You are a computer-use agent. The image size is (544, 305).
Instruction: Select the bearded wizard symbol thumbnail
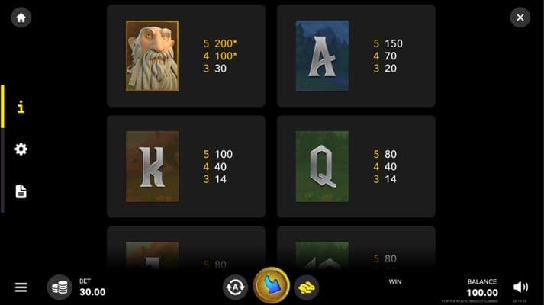[x=153, y=56]
